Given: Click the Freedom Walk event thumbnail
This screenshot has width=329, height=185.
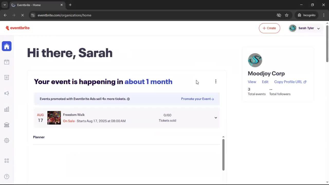Looking at the screenshot, I should click(x=54, y=118).
